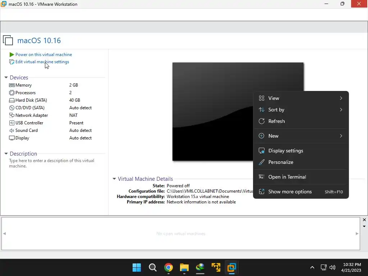Open the thumbnail bar dropdown arrow

[364, 226]
